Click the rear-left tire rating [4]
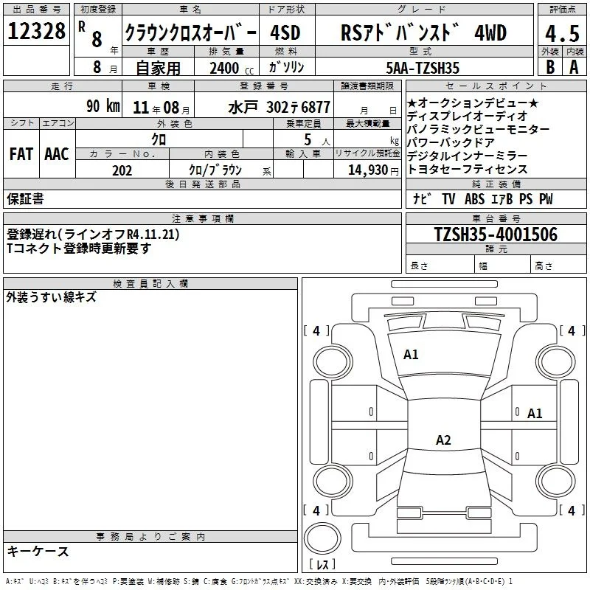This screenshot has height=590, width=590. (316, 510)
